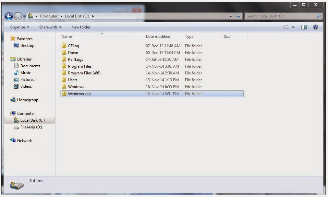Open the Music library
The height and width of the screenshot is (197, 328).
26,73
